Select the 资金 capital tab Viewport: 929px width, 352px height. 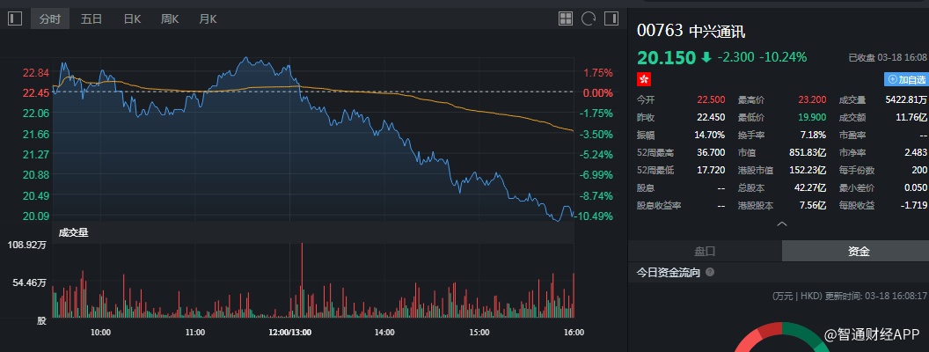tap(859, 251)
